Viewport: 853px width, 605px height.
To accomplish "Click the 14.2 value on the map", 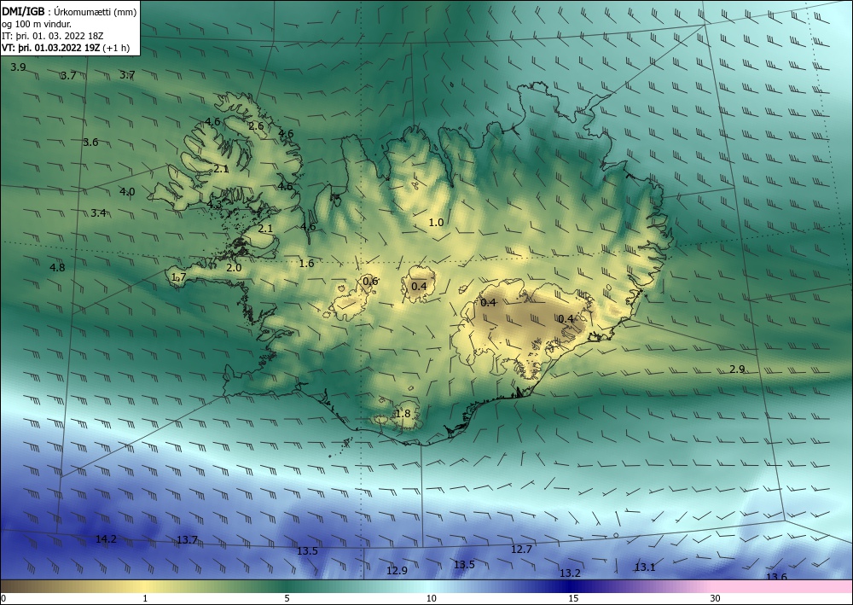I will [106, 539].
